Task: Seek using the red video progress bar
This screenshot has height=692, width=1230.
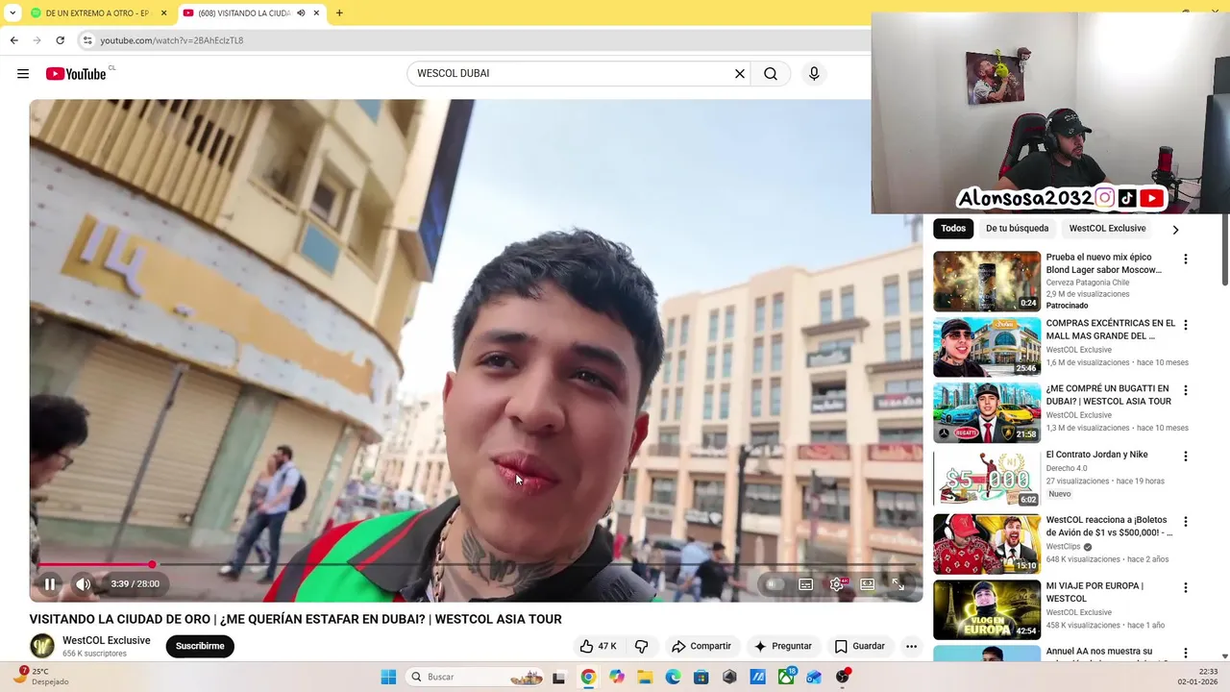Action: 476,564
